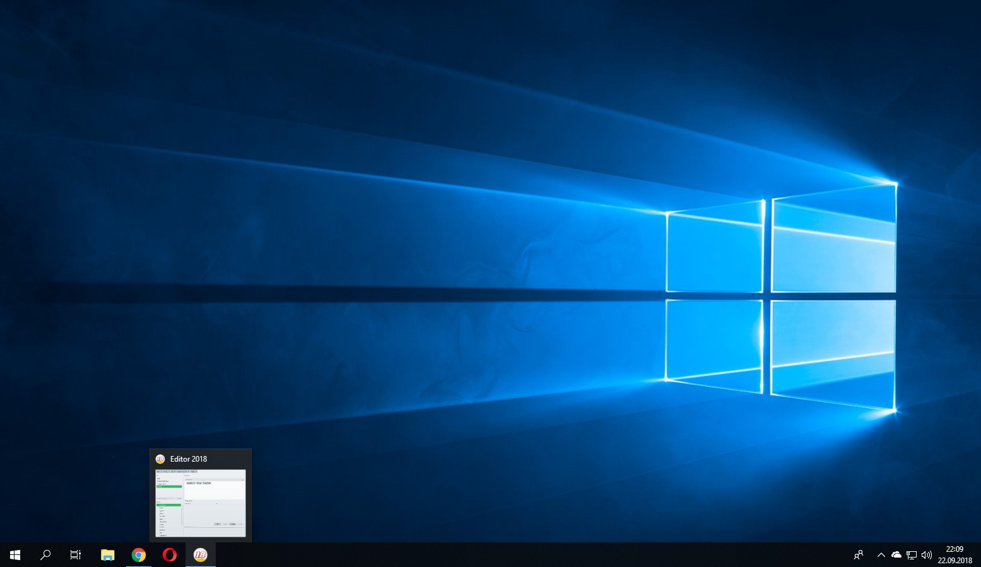
Task: Open the volume speaker icon
Action: 927,555
